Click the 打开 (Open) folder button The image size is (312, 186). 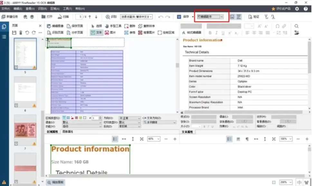47,17
